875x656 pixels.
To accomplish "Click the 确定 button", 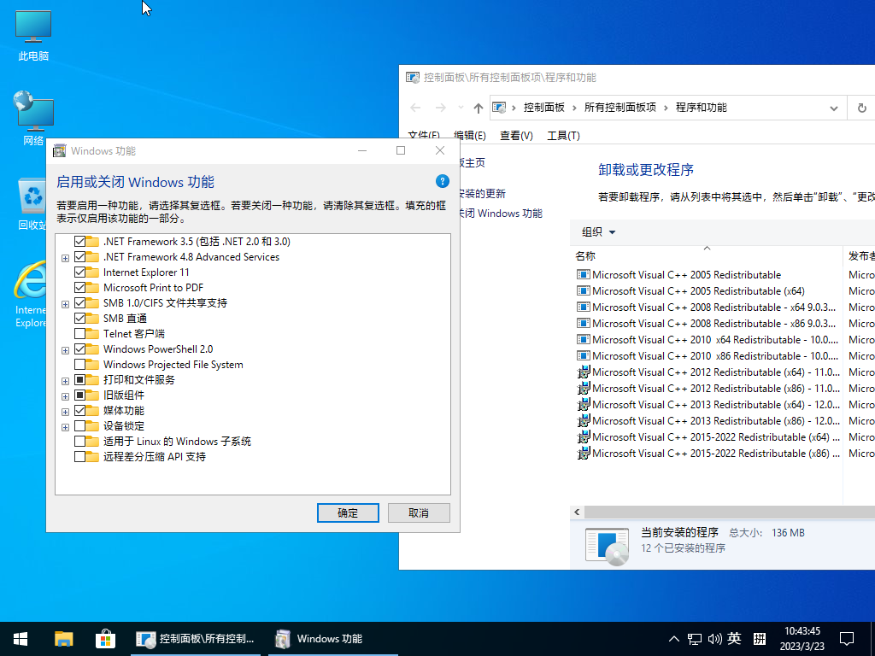I will tap(348, 512).
